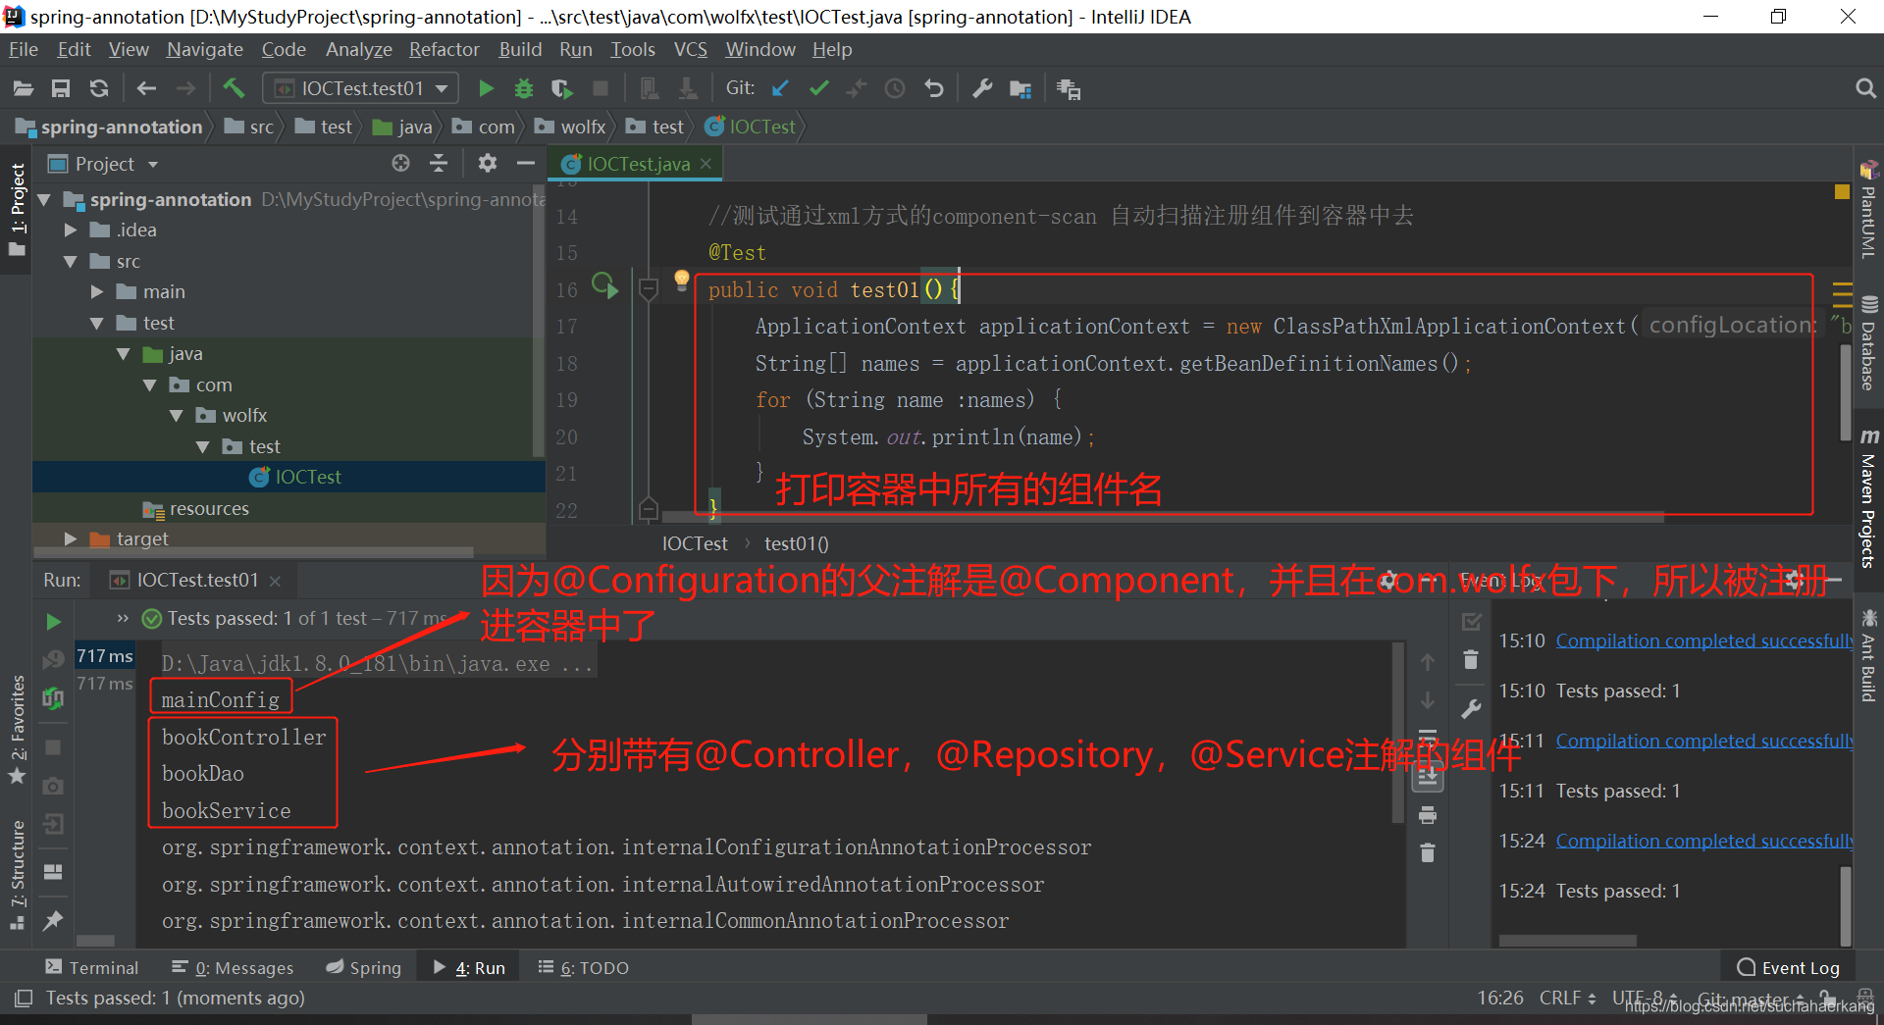Clear Event Log with the trash icon
This screenshot has width=1884, height=1025.
point(1470,659)
